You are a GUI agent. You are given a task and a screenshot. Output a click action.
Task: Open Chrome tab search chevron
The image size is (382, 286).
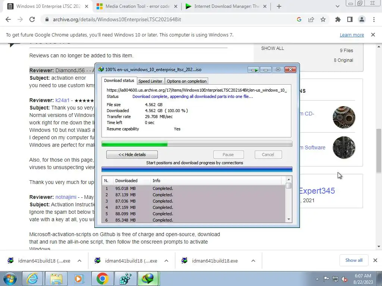pos(337,7)
